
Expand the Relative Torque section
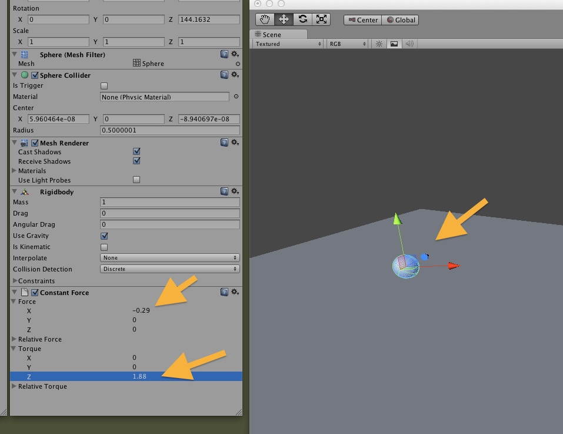[x=14, y=386]
